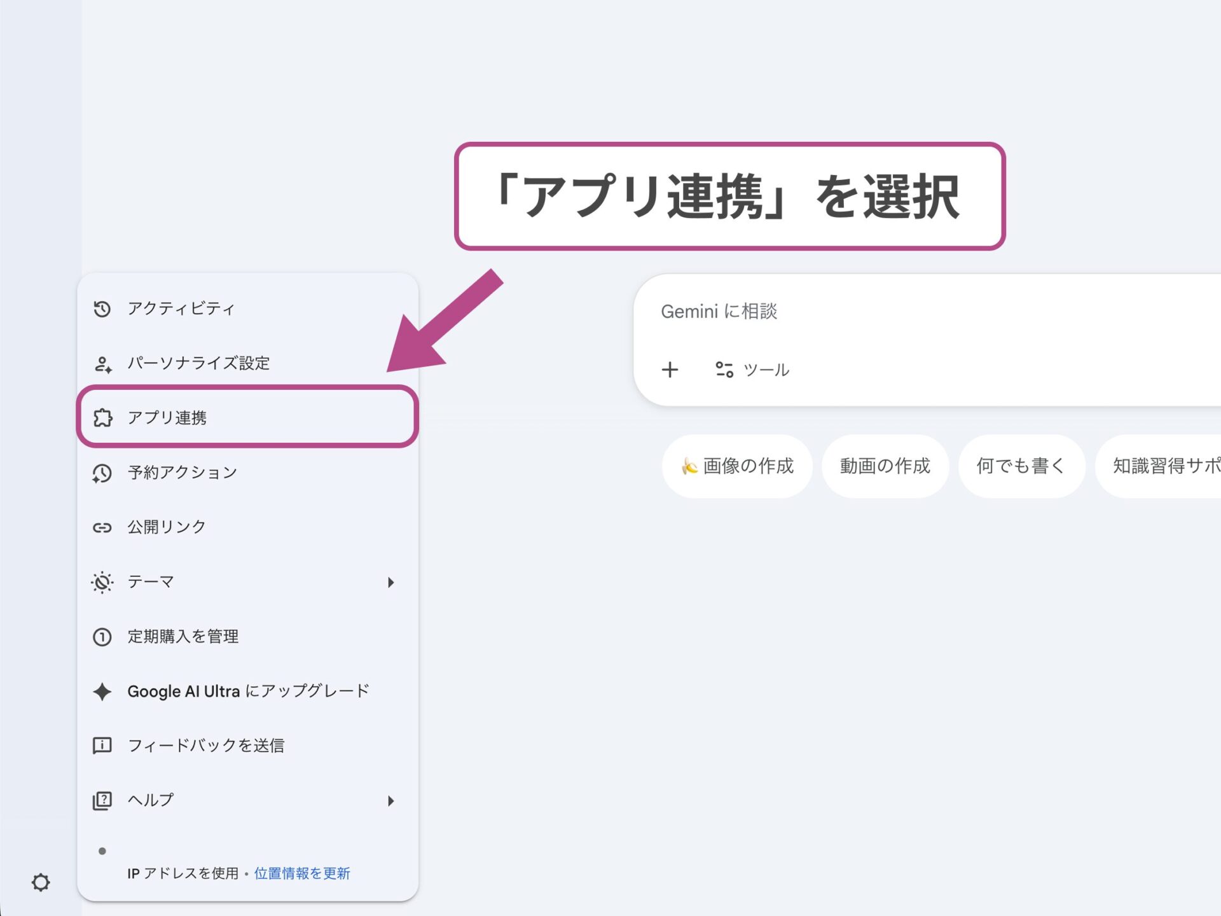Click the アプリ連携 puzzle-piece icon
The width and height of the screenshot is (1221, 916).
point(103,418)
